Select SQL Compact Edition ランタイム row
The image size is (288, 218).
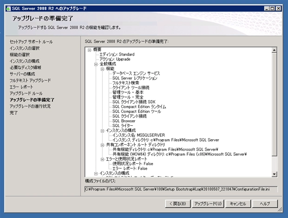click(139, 107)
